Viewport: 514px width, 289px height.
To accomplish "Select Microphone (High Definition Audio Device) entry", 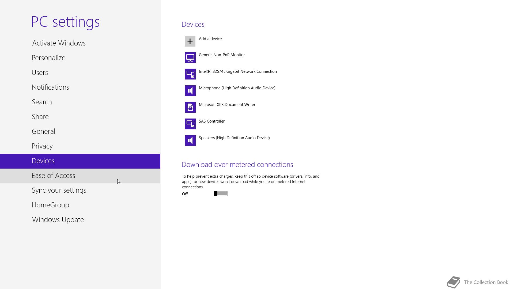I will (237, 88).
